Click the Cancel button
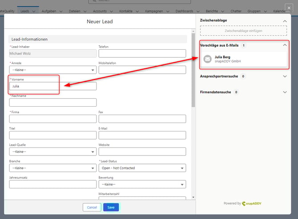Viewport: 298px width, 219px height. coord(92,207)
